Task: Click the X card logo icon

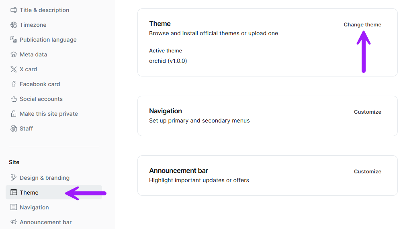Action: pyautogui.click(x=14, y=69)
